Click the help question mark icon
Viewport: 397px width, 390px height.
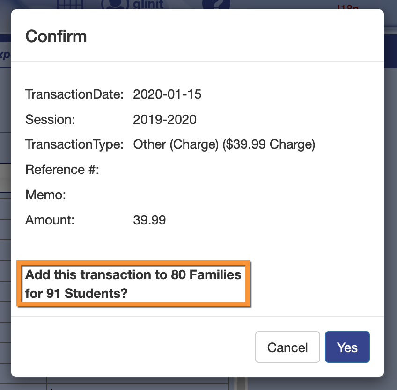[x=216, y=4]
